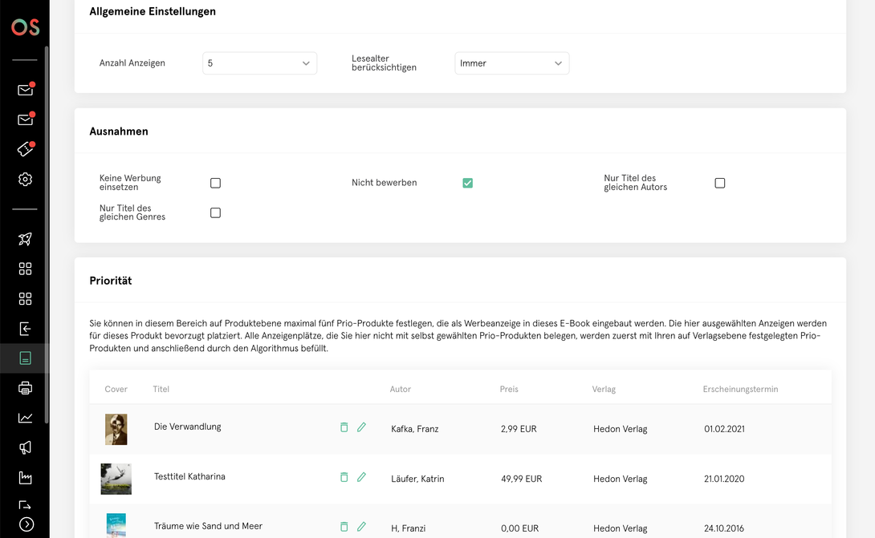This screenshot has height=538, width=875.
Task: Click the Die Verwandlung title link
Action: click(x=188, y=427)
